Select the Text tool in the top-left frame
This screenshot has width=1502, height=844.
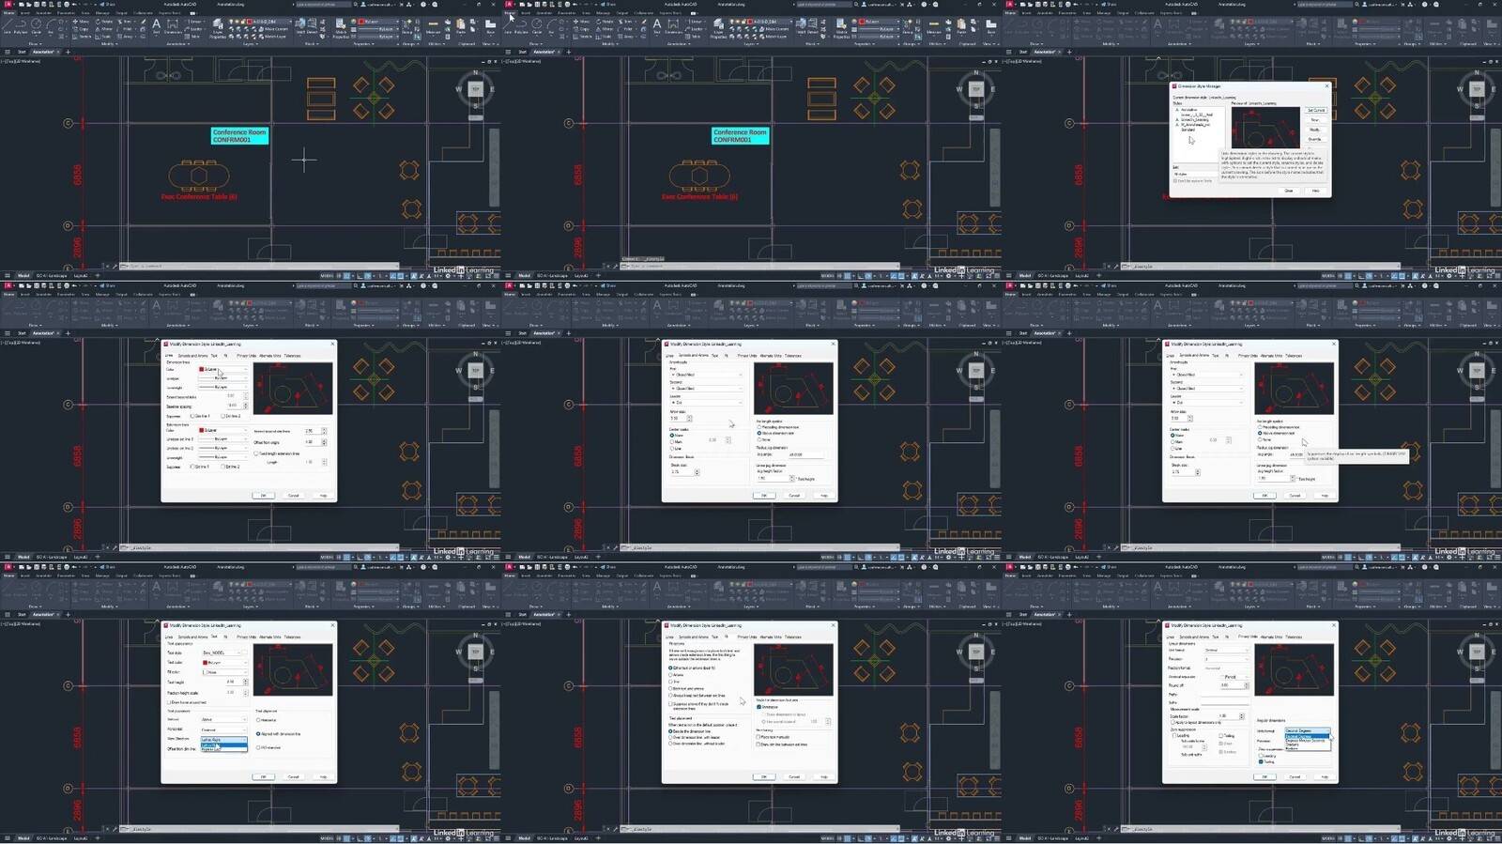click(x=156, y=25)
